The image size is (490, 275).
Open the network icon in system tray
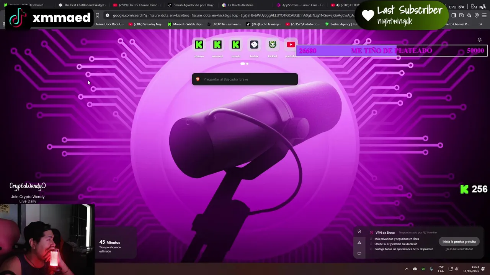pyautogui.click(x=451, y=269)
